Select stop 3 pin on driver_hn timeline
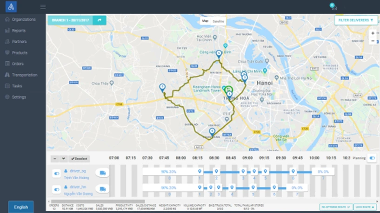Image resolution: width=380 pixels, height=213 pixels. point(219,187)
